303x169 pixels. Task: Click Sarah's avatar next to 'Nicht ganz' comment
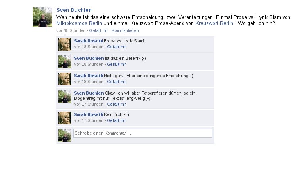(65, 79)
